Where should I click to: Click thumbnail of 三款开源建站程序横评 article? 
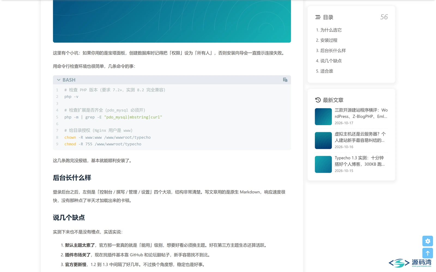pos(323,117)
